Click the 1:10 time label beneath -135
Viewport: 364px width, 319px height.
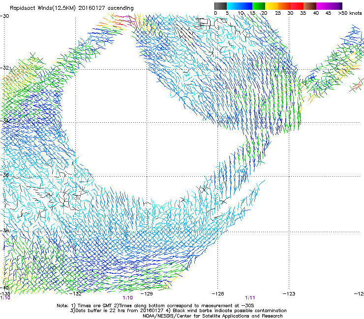tap(5, 298)
